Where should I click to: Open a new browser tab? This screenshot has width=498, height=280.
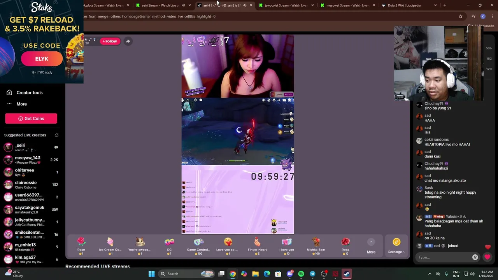coord(445,5)
